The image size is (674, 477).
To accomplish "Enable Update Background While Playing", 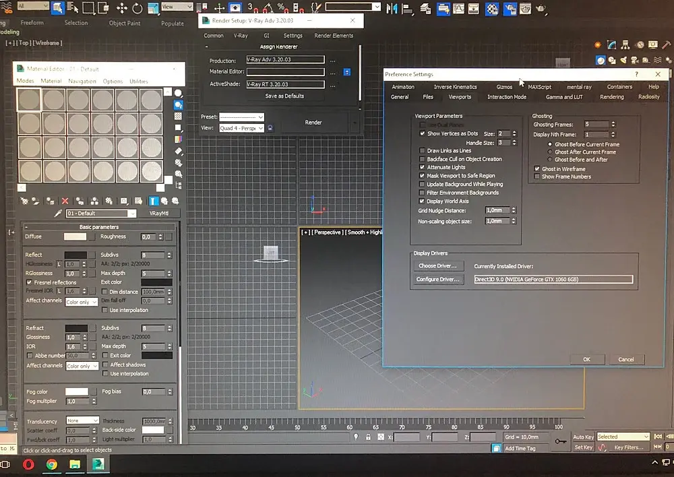I will pos(422,184).
